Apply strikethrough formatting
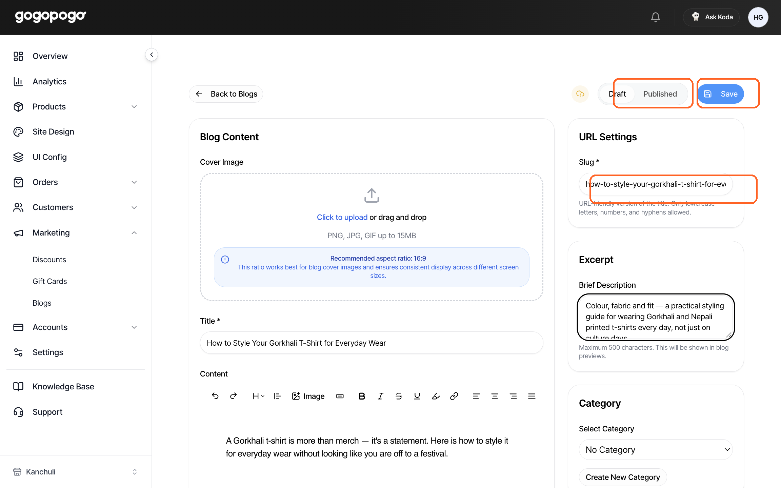The height and width of the screenshot is (488, 781). pos(399,396)
